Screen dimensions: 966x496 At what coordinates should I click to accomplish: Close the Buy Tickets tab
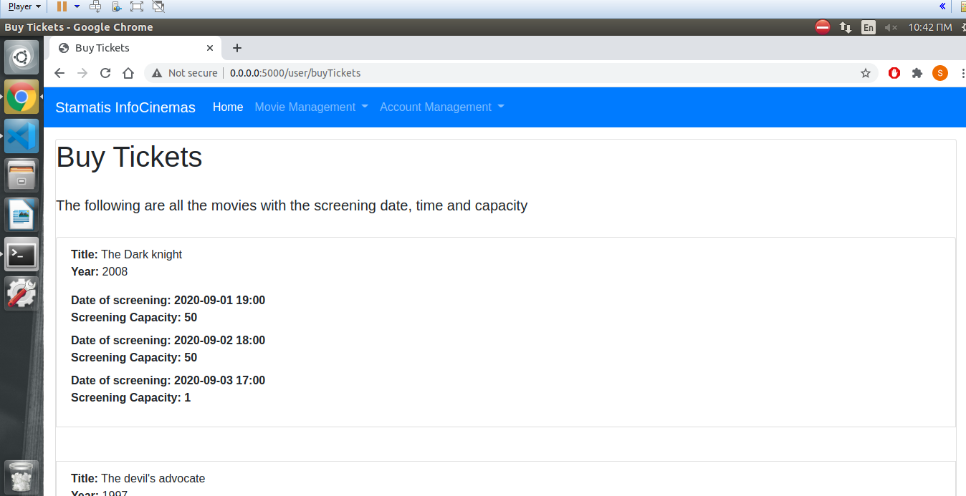(x=210, y=48)
